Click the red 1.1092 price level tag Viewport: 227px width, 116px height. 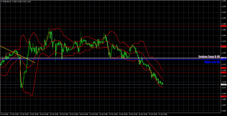coord(224,96)
